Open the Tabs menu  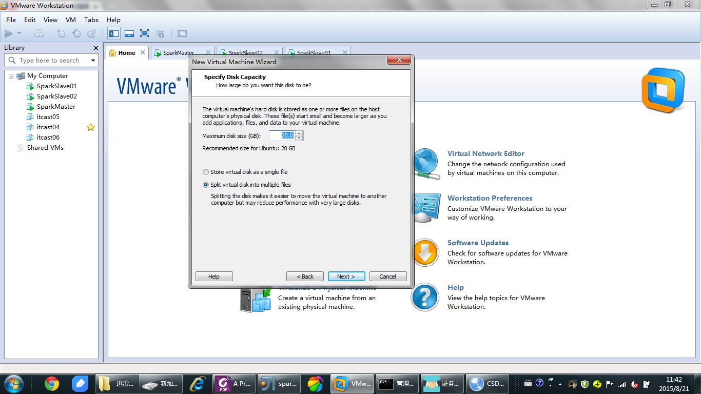coord(91,19)
